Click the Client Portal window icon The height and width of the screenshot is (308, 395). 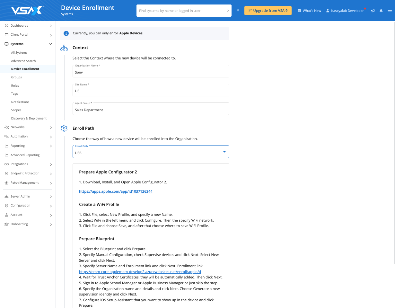click(x=6, y=35)
